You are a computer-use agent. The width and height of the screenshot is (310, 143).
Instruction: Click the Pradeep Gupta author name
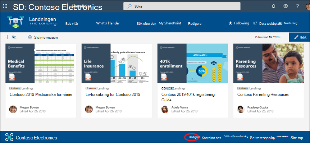(257, 107)
